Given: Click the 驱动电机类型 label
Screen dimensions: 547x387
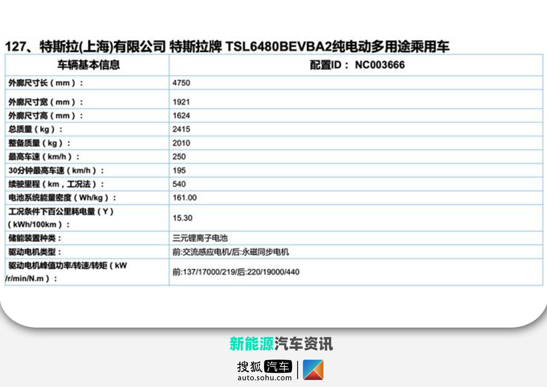Looking at the screenshot, I should (35, 252).
